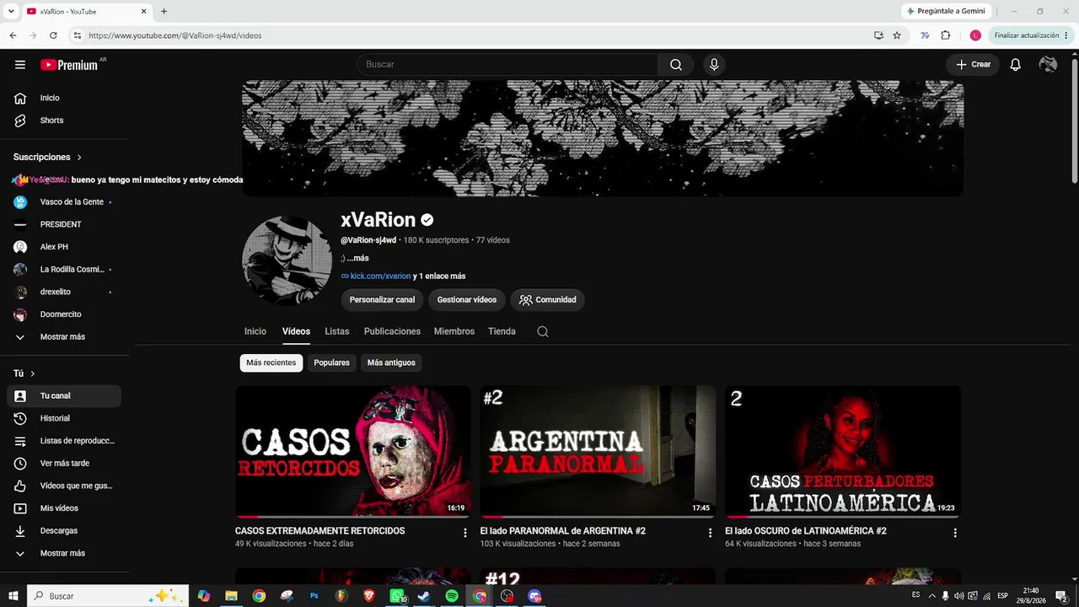
Task: Reload the current page
Action: [x=53, y=35]
